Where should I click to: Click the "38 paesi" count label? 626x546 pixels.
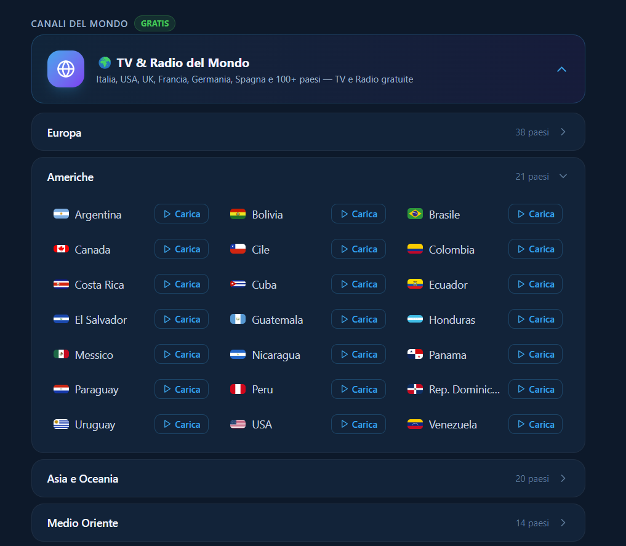pos(532,132)
